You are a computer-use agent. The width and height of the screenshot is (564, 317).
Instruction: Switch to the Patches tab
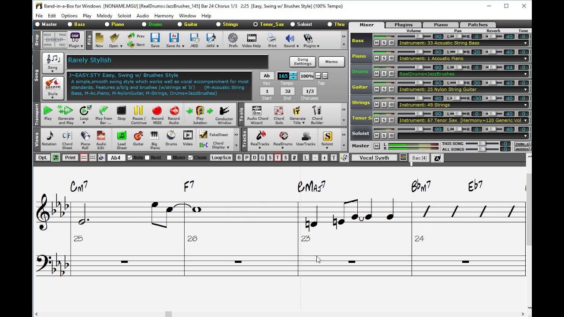pyautogui.click(x=478, y=25)
